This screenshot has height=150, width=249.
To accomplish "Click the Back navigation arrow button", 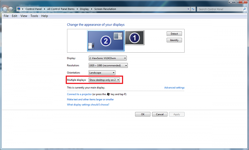I will click(5, 9).
